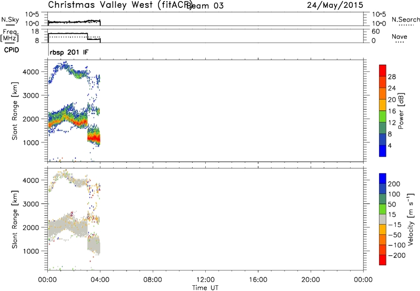This screenshot has width=420, height=291.
Task: Click the "4000" tick in the velocity panel
Action: (x=31, y=180)
